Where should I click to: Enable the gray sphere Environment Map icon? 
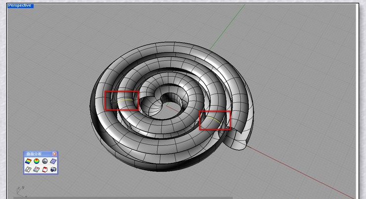click(x=45, y=161)
